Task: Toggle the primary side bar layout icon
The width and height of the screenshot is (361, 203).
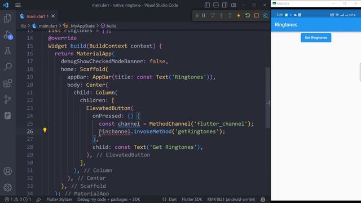Action: click(207, 5)
